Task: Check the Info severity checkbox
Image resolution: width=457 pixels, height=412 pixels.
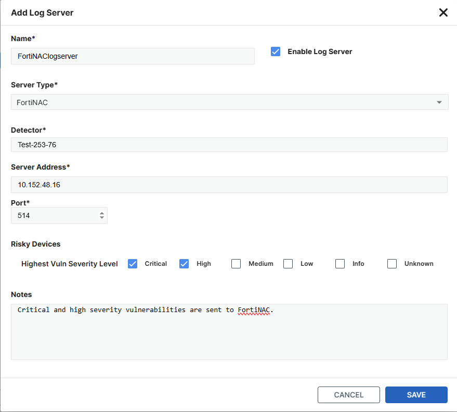Action: (x=340, y=264)
